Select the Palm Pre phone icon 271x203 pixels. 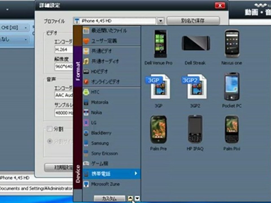click(158, 129)
